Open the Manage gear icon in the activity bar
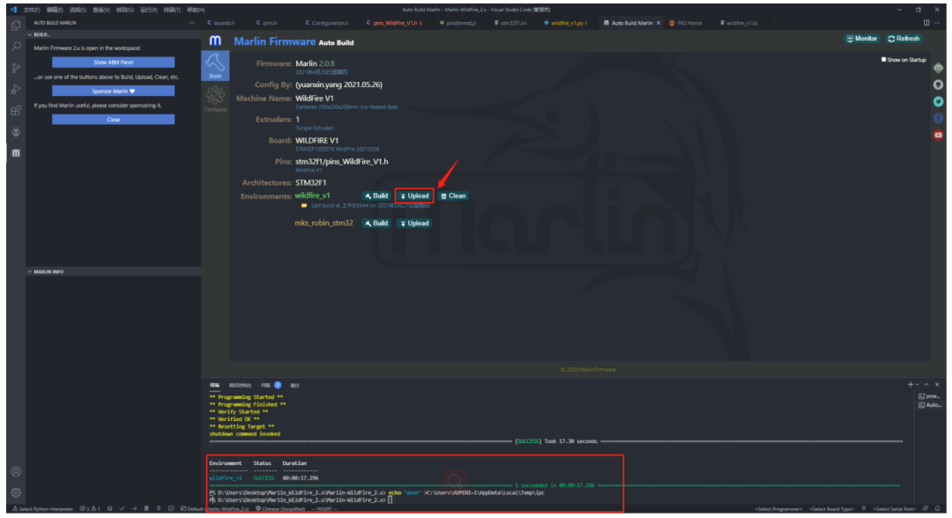Screen dimensions: 952x518 [x=16, y=492]
